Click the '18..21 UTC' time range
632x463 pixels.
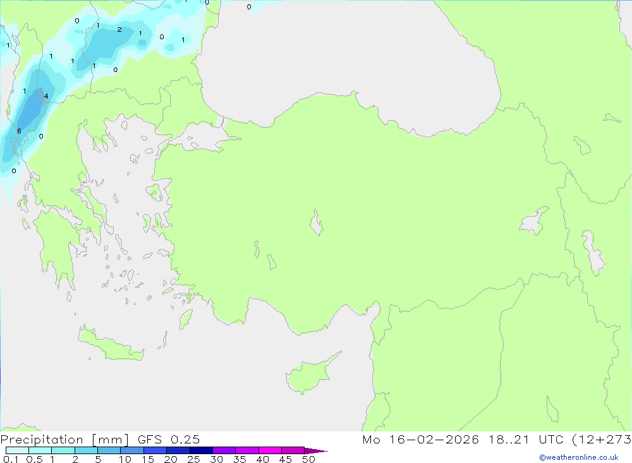526,440
